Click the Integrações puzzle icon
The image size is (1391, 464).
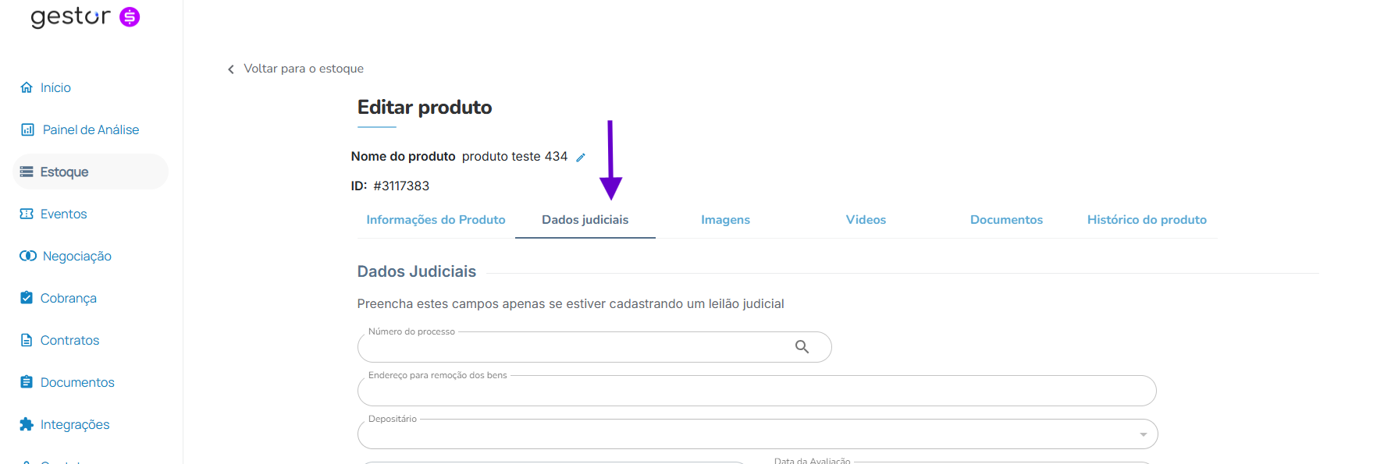[x=27, y=424]
